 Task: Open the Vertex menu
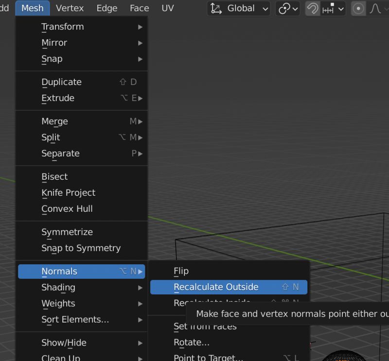[70, 8]
